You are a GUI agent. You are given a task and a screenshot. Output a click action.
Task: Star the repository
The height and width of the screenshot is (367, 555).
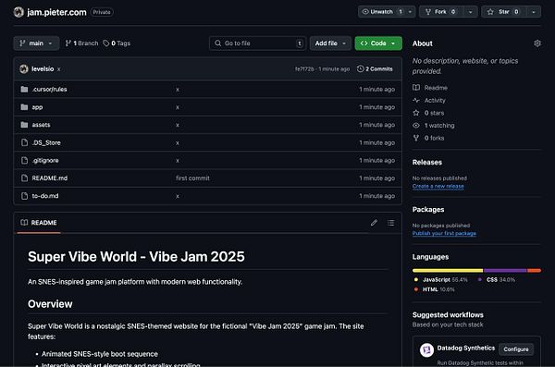click(x=504, y=12)
